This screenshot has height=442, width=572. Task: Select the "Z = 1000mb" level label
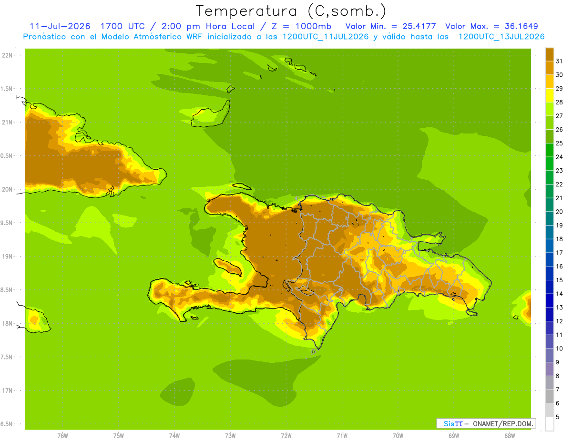301,26
